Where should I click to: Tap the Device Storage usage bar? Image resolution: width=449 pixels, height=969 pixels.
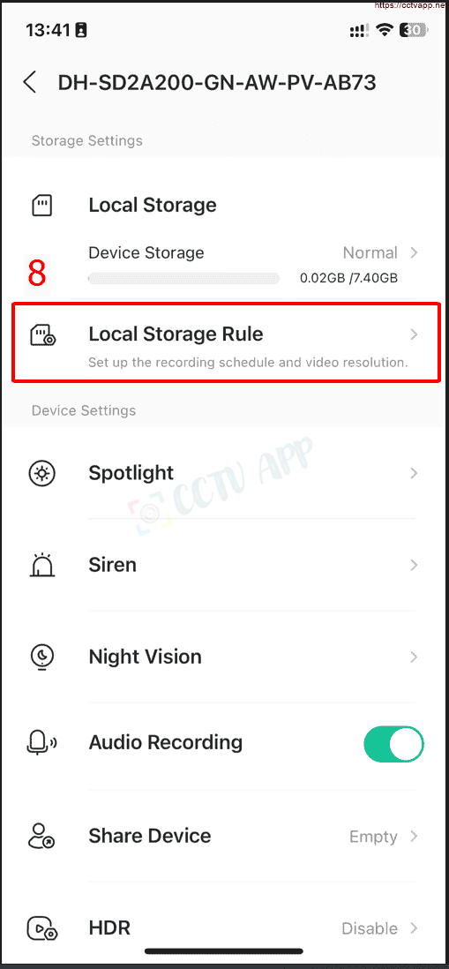tap(183, 279)
